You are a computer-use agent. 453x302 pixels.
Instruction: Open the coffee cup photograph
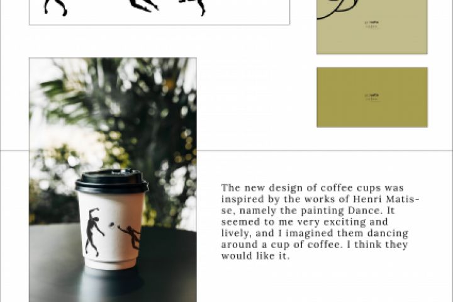coord(113,180)
